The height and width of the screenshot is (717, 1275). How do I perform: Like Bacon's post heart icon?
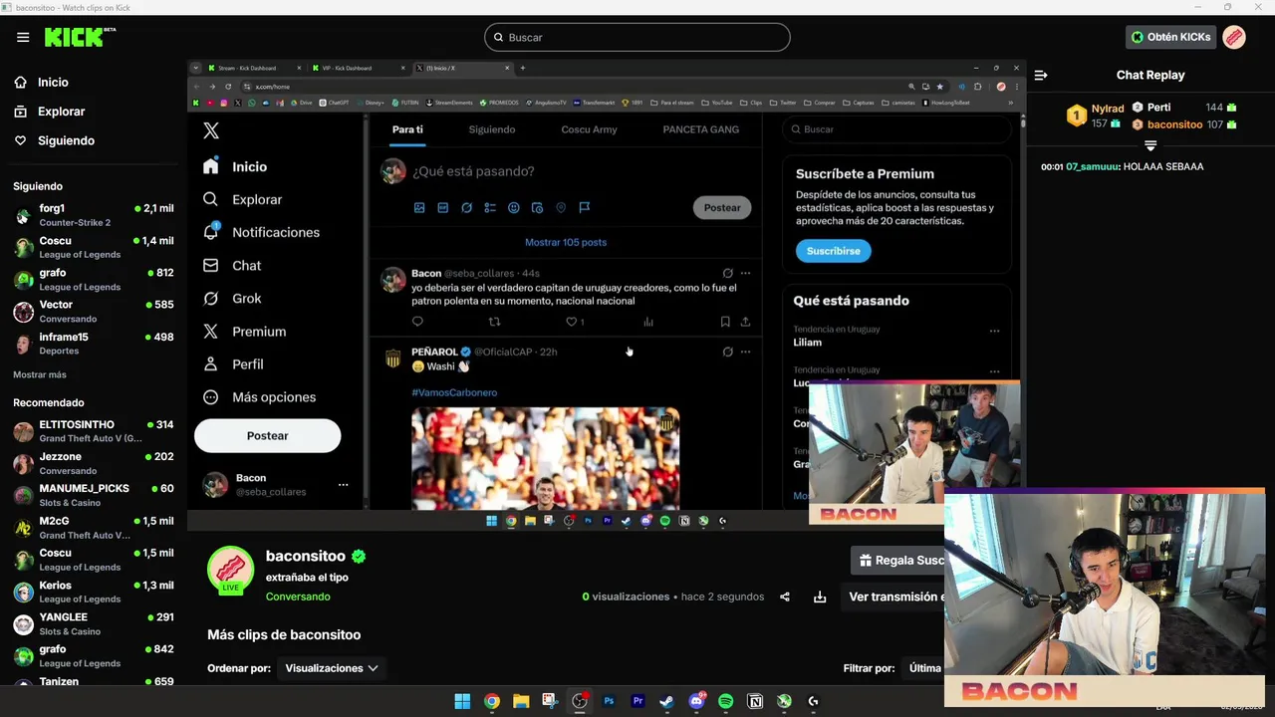coord(572,322)
